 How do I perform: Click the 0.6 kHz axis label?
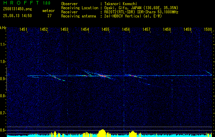[x=3, y=130]
